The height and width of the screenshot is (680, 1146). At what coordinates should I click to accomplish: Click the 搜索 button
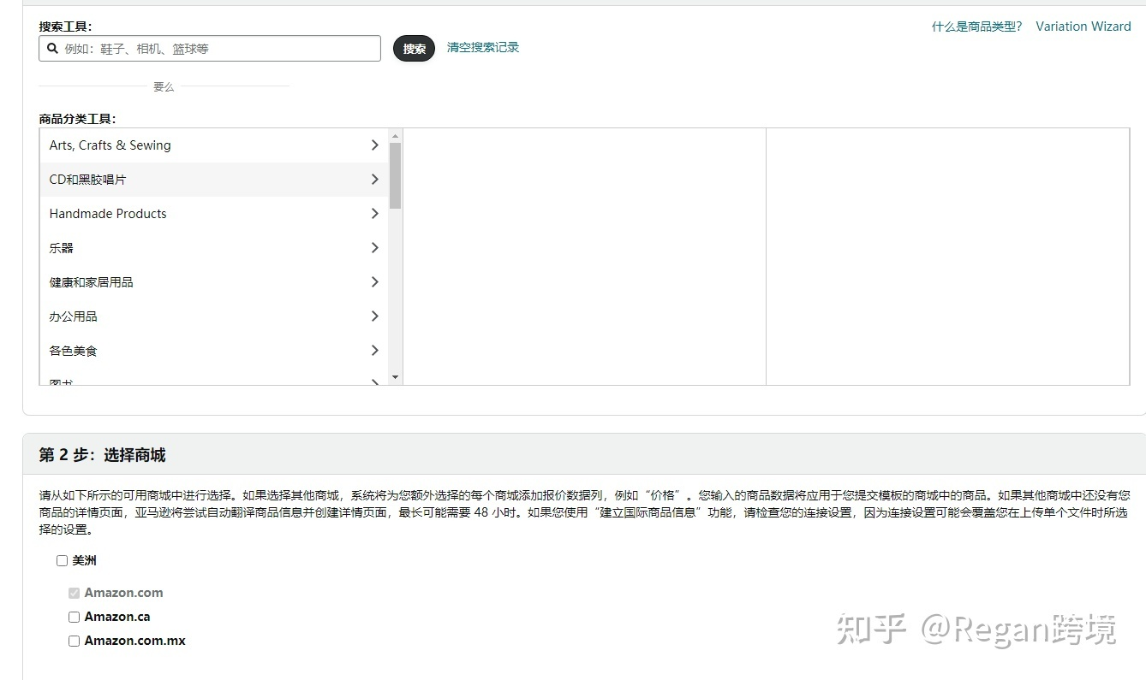414,49
